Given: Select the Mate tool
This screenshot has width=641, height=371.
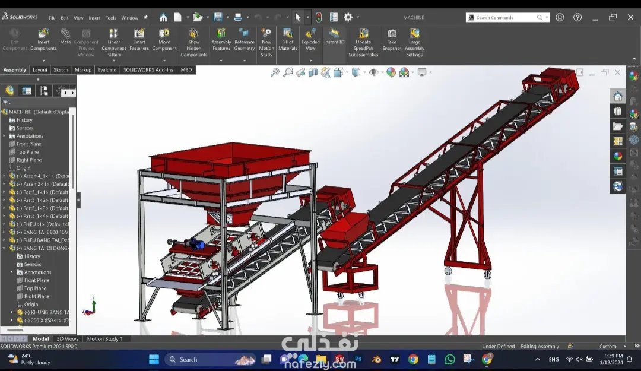Looking at the screenshot, I should coord(65,36).
